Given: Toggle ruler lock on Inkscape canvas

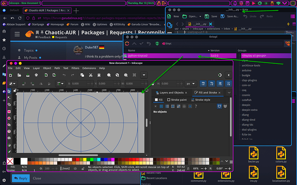Looking at the screenshot, I should (x=15, y=91).
